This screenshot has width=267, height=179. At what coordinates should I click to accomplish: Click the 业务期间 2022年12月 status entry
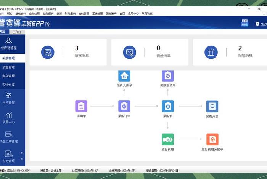point(85,171)
